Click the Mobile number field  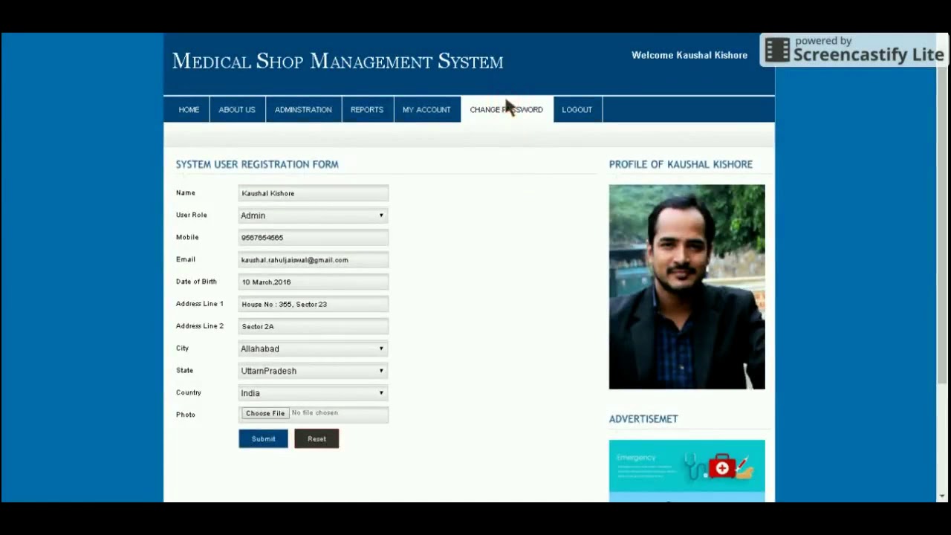(x=314, y=238)
